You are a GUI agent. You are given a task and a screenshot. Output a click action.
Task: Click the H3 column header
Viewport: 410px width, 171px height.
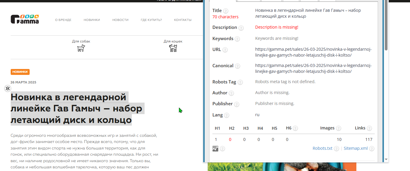click(246, 128)
